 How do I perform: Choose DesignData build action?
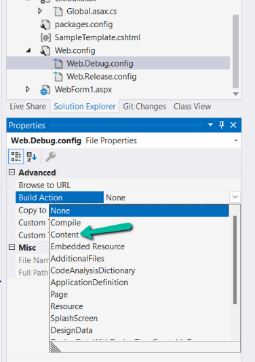(x=139, y=330)
